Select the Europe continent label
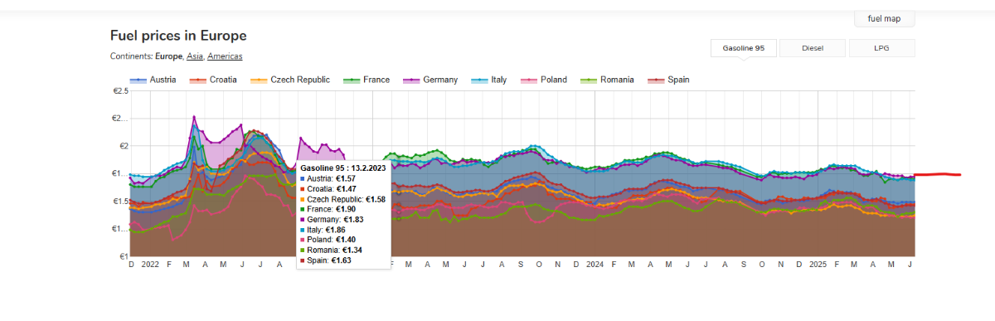 [168, 56]
